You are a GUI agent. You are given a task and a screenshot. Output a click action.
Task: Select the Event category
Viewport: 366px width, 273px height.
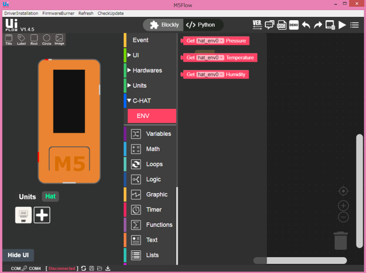(150, 40)
